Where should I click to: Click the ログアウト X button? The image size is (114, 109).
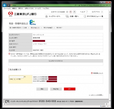pyautogui.click(x=97, y=12)
